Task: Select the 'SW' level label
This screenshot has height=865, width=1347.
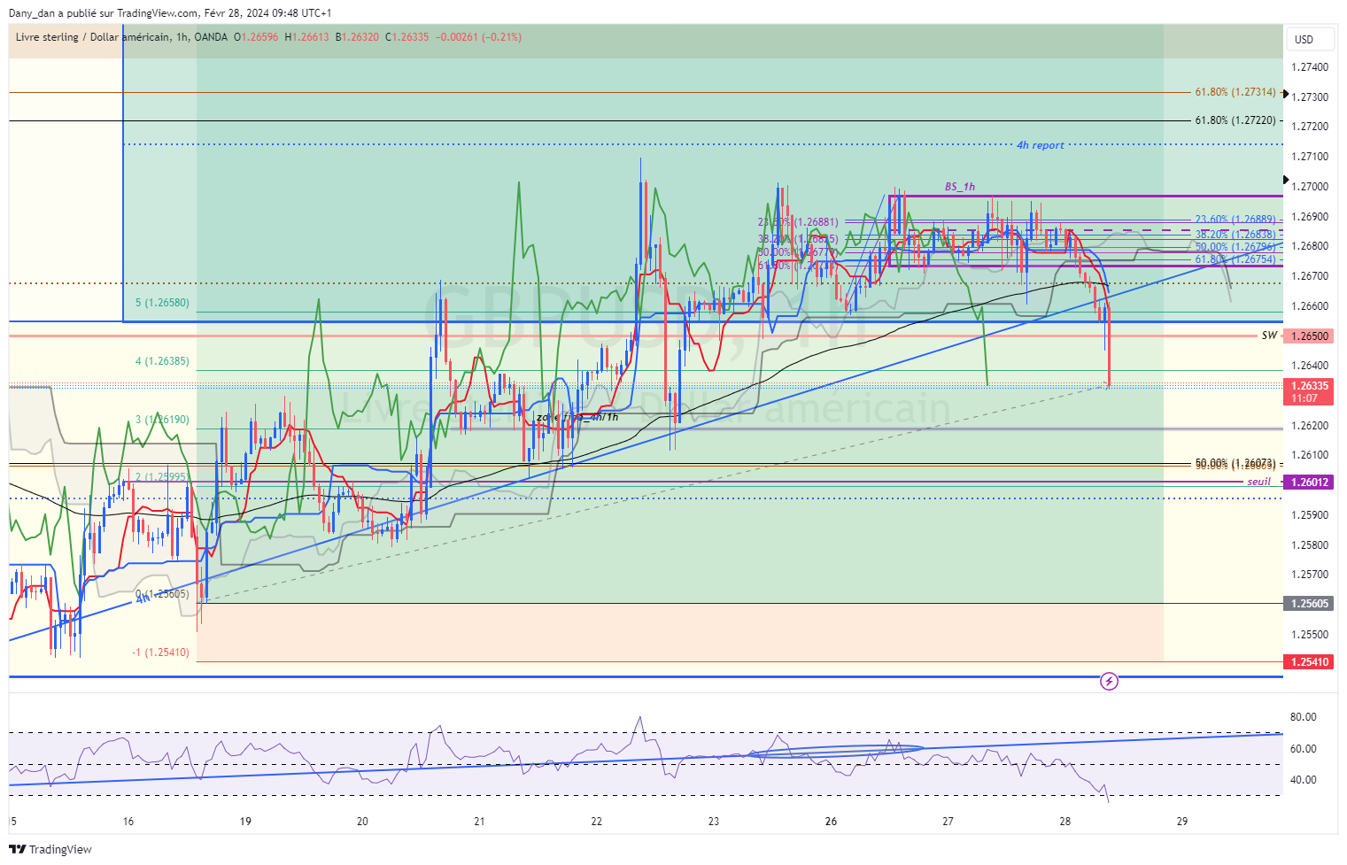Action: [x=1269, y=336]
